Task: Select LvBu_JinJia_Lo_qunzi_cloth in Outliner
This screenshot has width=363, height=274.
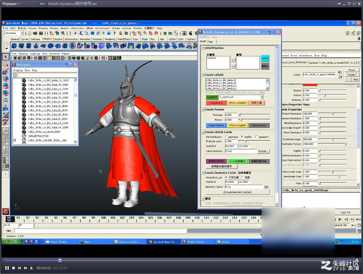Action: [x=44, y=132]
